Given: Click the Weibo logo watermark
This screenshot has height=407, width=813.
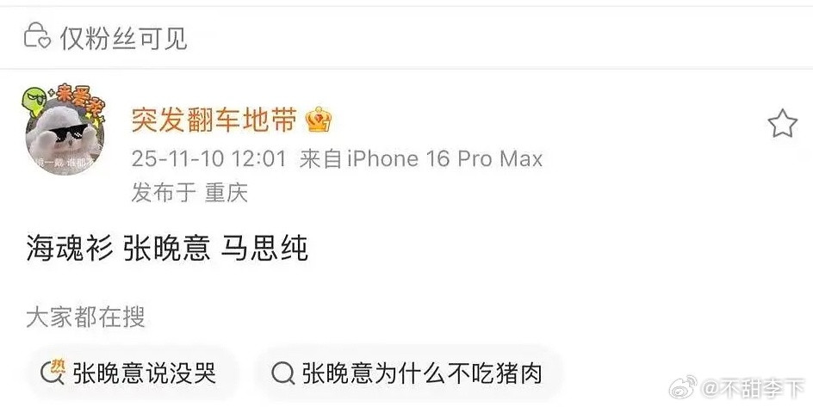Looking at the screenshot, I should click(x=683, y=387).
